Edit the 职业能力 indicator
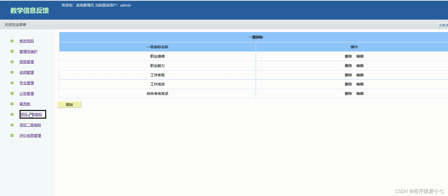 (360, 66)
